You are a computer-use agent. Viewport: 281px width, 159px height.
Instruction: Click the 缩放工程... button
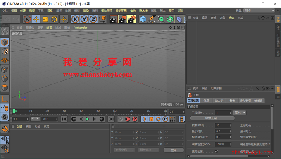(212, 118)
